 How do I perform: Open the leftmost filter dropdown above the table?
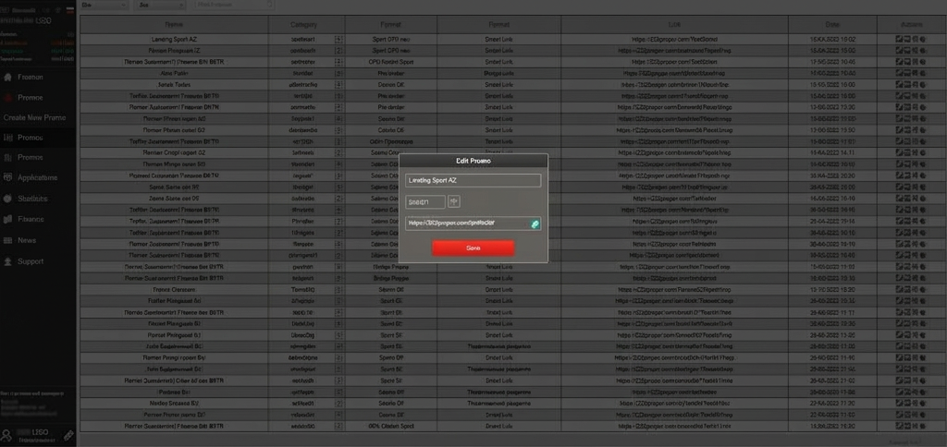click(104, 5)
